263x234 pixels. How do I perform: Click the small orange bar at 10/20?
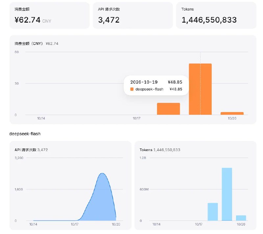click(232, 113)
